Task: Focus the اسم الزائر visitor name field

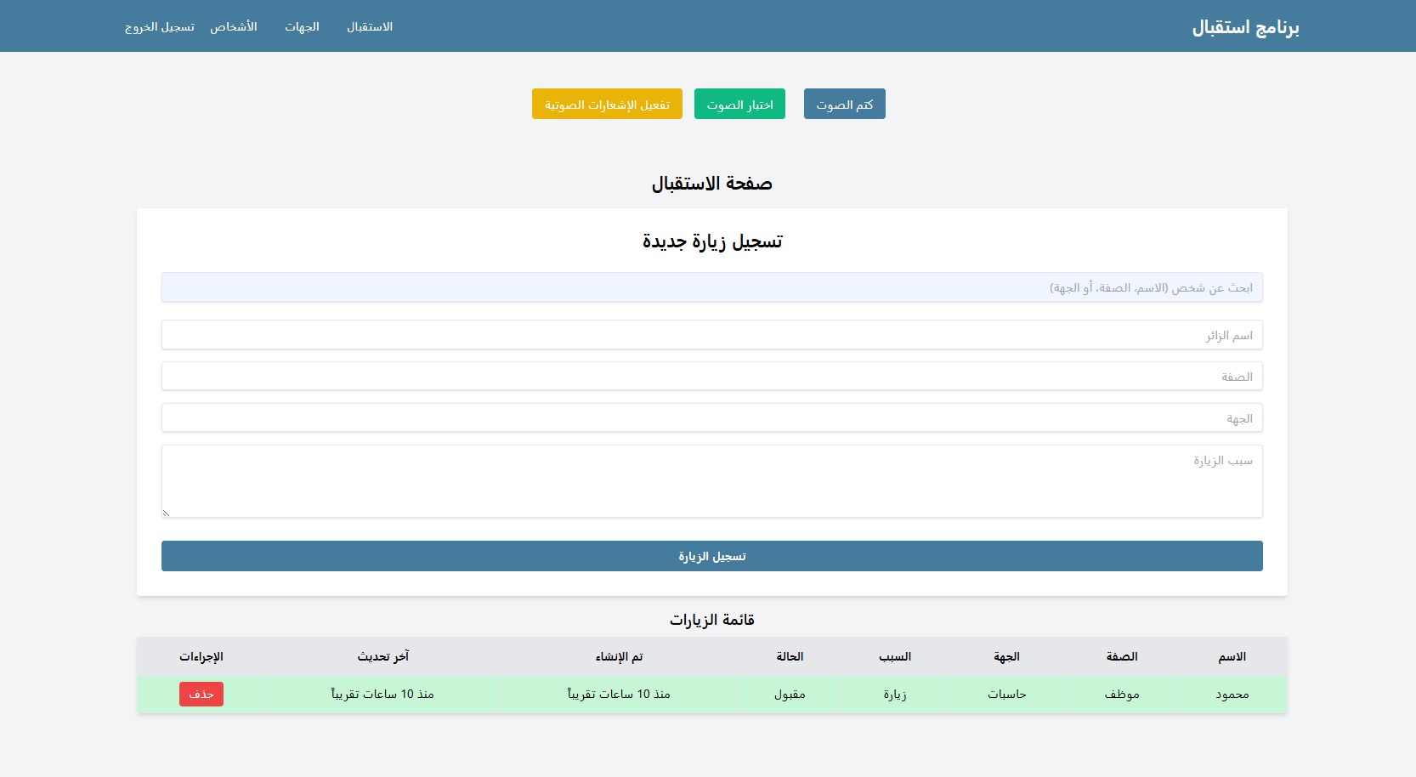Action: pos(711,334)
